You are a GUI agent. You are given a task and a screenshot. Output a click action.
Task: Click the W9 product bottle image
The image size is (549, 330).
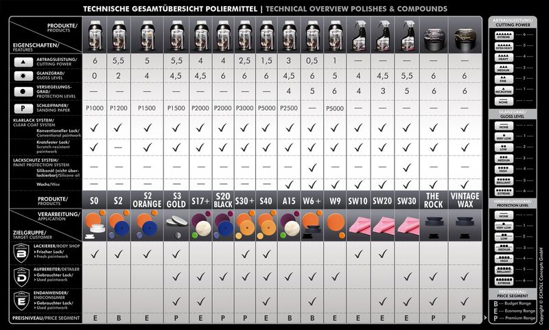click(x=335, y=36)
